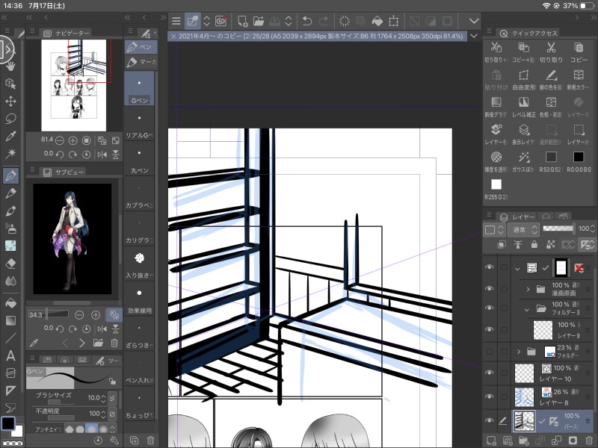Toggle lock layer icon in layer panel
The height and width of the screenshot is (448, 598).
[x=534, y=244]
